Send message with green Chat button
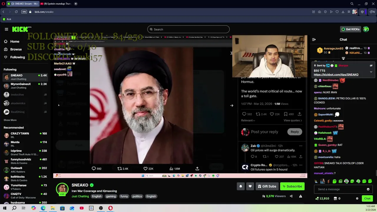Screen dimensions: 377x212 coord(367,198)
